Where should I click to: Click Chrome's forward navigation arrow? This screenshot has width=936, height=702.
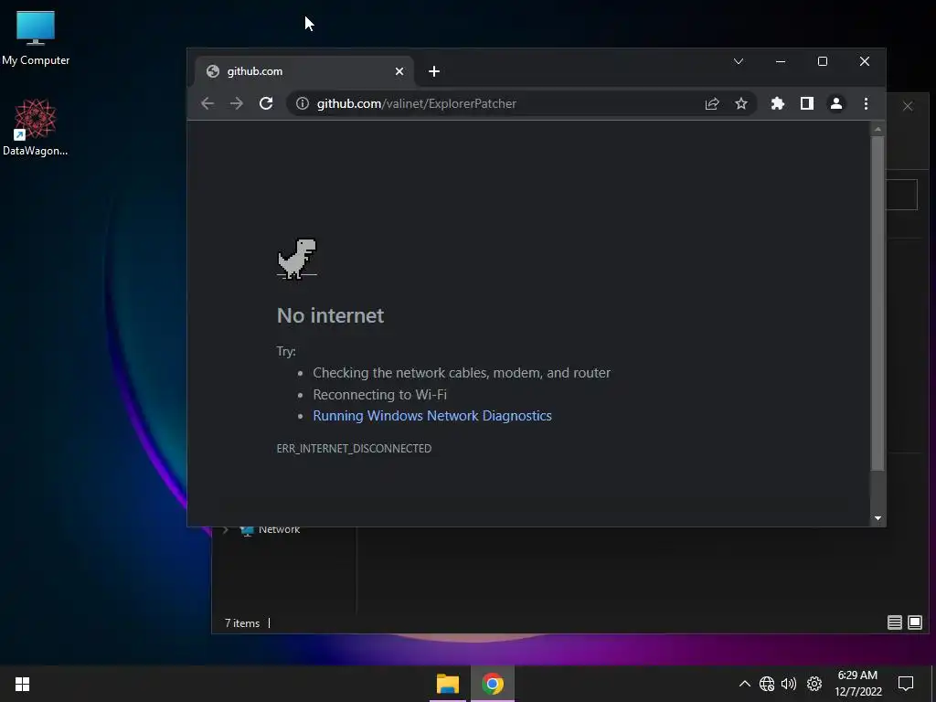237,103
